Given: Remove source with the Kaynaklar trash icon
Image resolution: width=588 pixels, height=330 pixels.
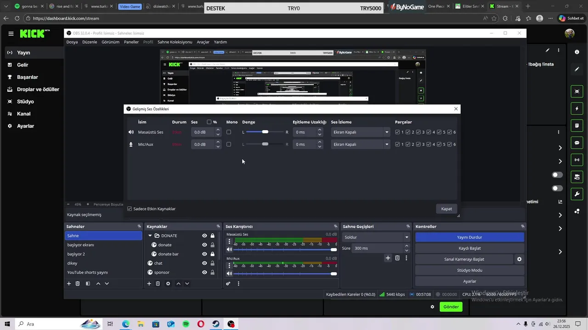Looking at the screenshot, I should point(158,284).
